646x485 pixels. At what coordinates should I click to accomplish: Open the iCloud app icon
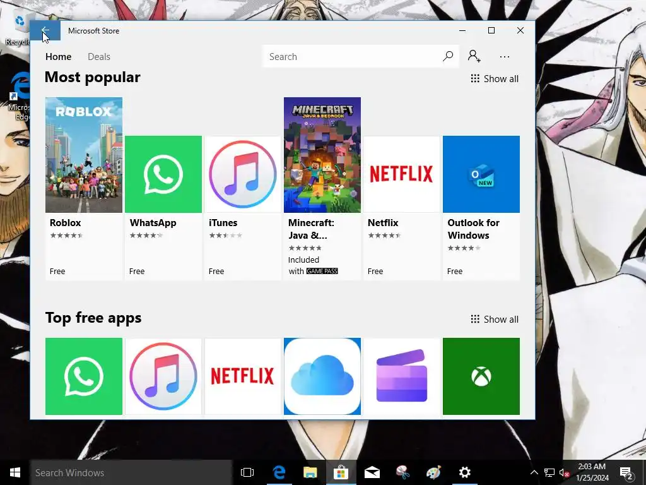322,376
